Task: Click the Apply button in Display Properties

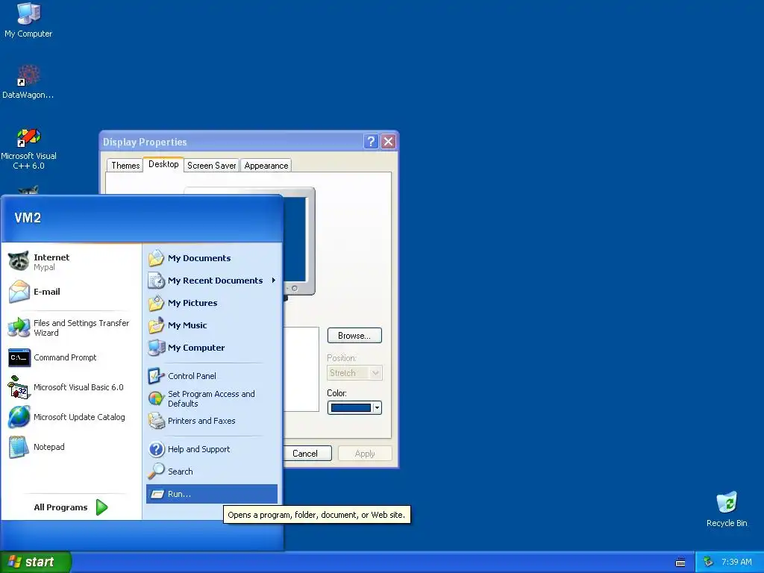Action: (x=365, y=454)
